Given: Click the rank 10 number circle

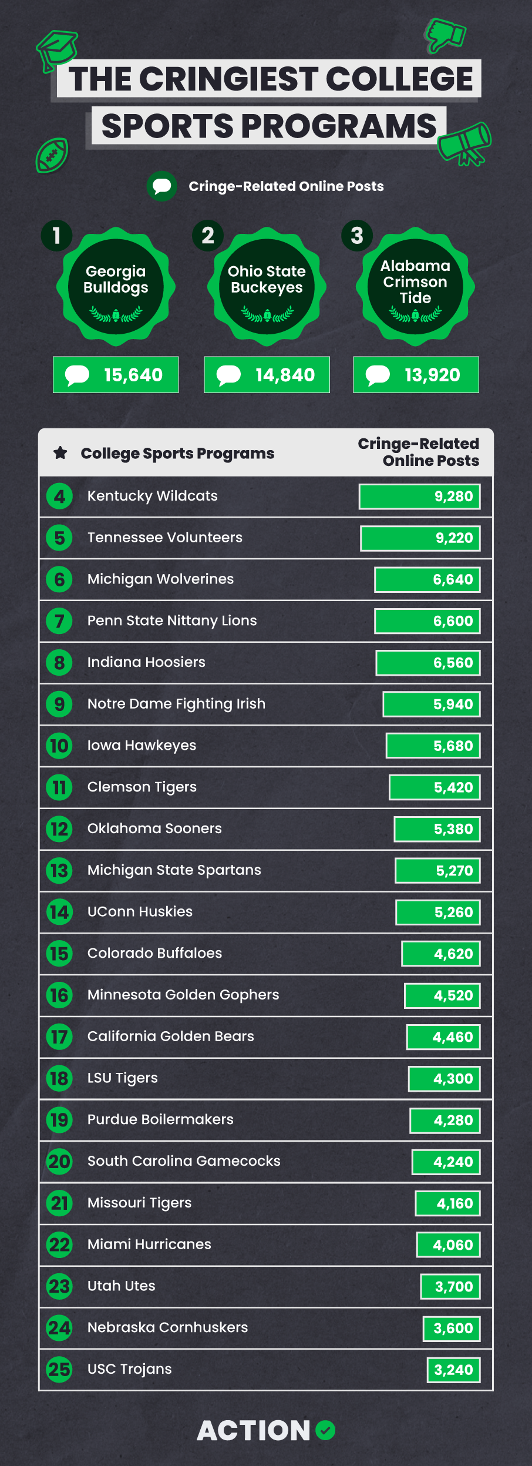Looking at the screenshot, I should pyautogui.click(x=59, y=746).
